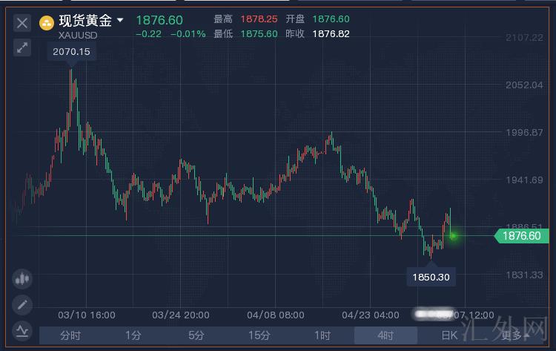
Task: Switch to the 15分 timeframe
Action: [x=259, y=335]
